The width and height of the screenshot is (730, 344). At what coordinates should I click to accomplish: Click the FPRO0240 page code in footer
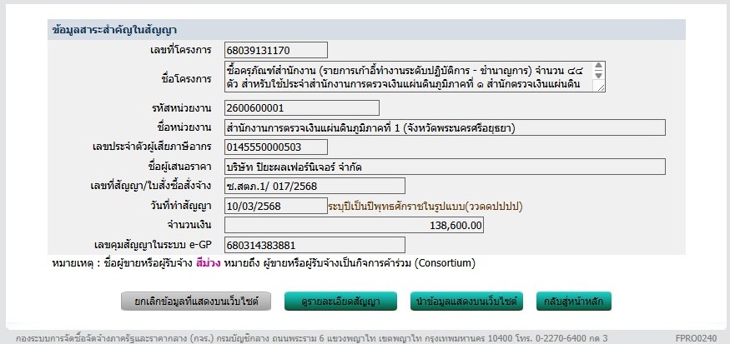695,339
